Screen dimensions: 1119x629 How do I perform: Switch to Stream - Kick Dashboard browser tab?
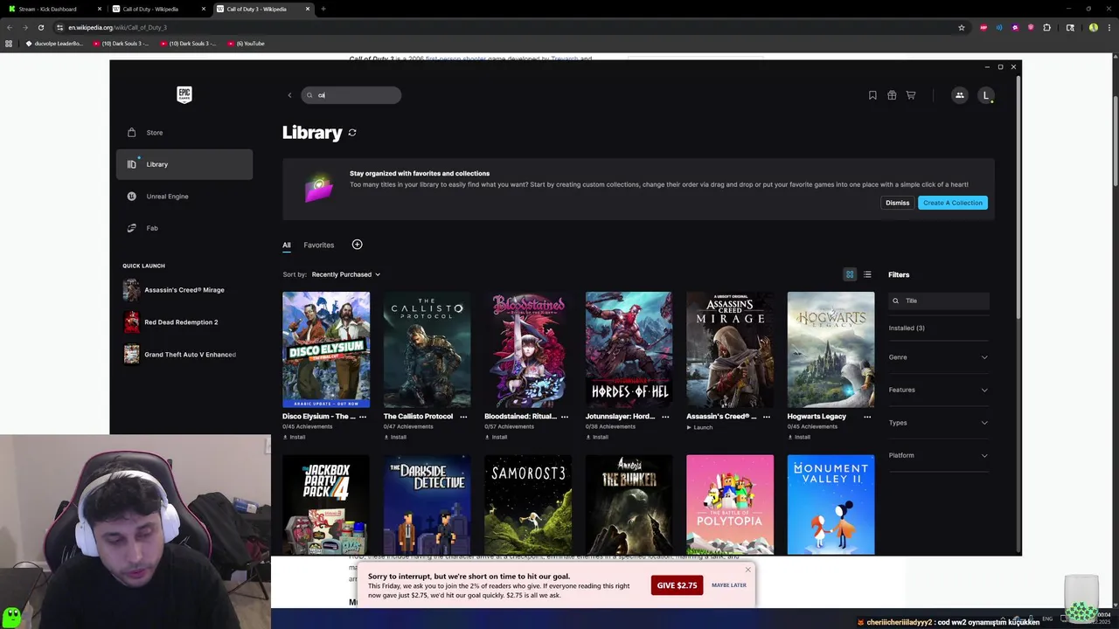[52, 9]
